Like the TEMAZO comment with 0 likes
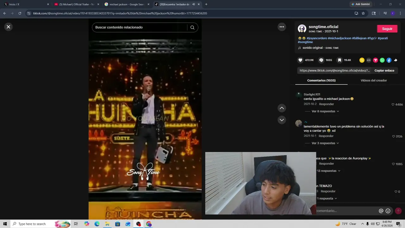This screenshot has height=228, width=405. click(x=396, y=192)
